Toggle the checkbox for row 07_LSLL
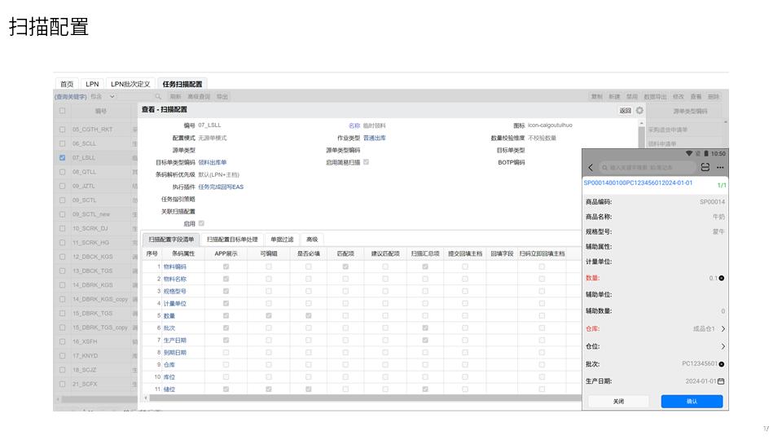 click(x=63, y=157)
